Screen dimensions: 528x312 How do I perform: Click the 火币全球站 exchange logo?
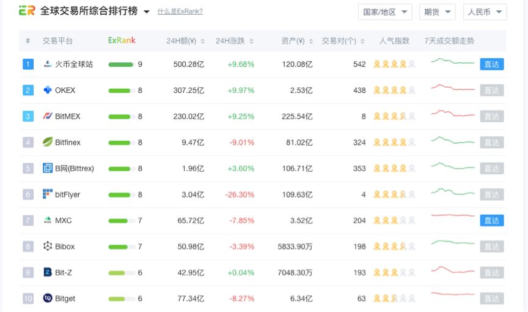(x=48, y=64)
